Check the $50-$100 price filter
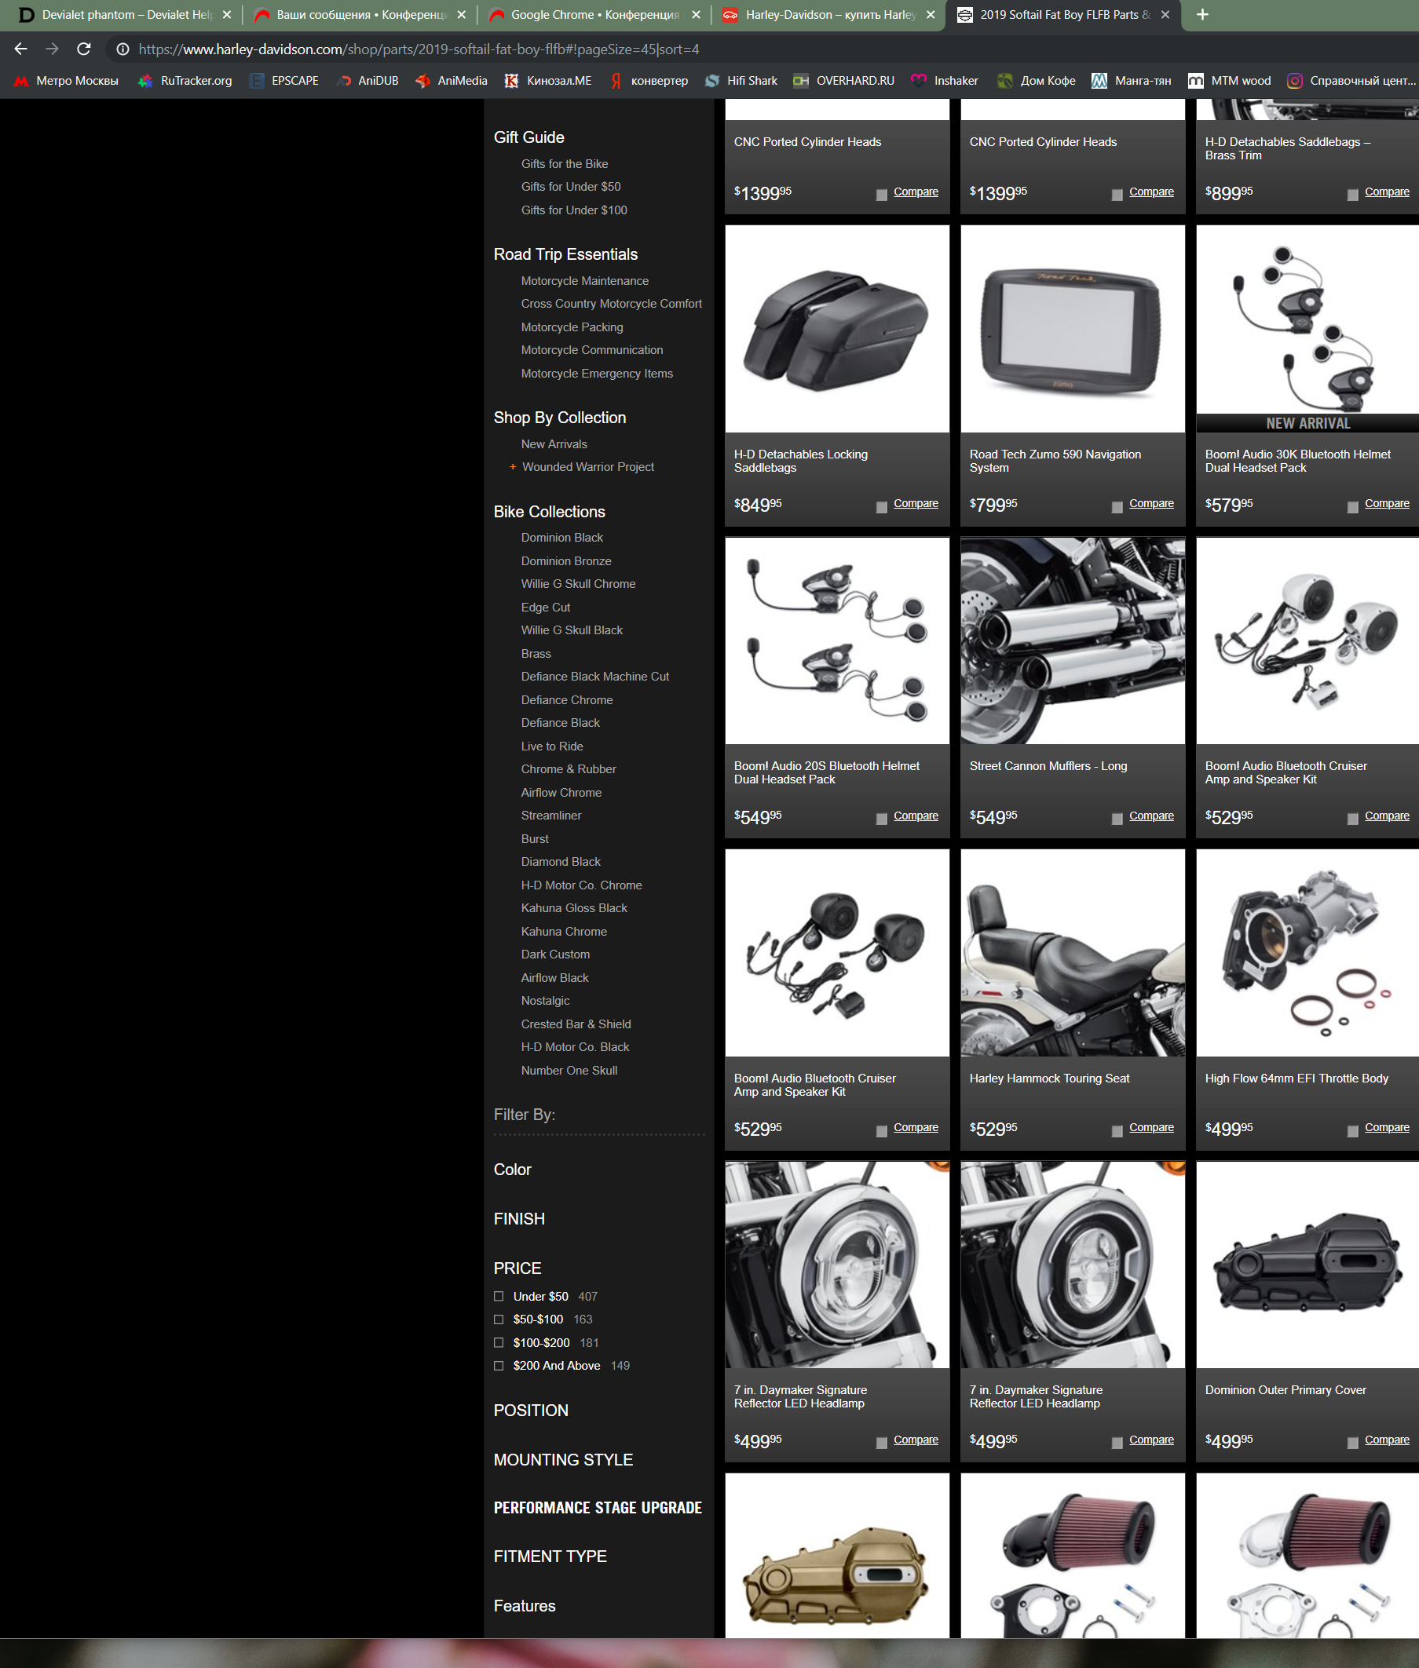1419x1668 pixels. tap(499, 1320)
